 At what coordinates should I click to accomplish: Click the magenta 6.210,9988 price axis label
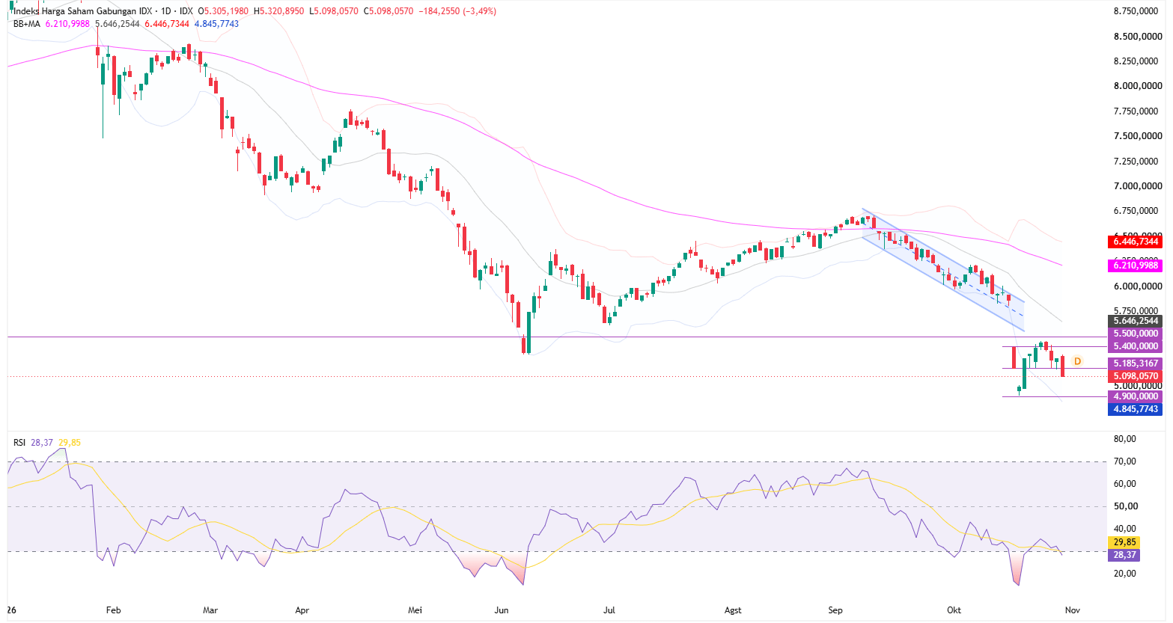coord(1135,266)
